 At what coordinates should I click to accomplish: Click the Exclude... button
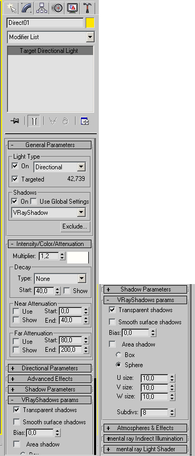[75, 226]
